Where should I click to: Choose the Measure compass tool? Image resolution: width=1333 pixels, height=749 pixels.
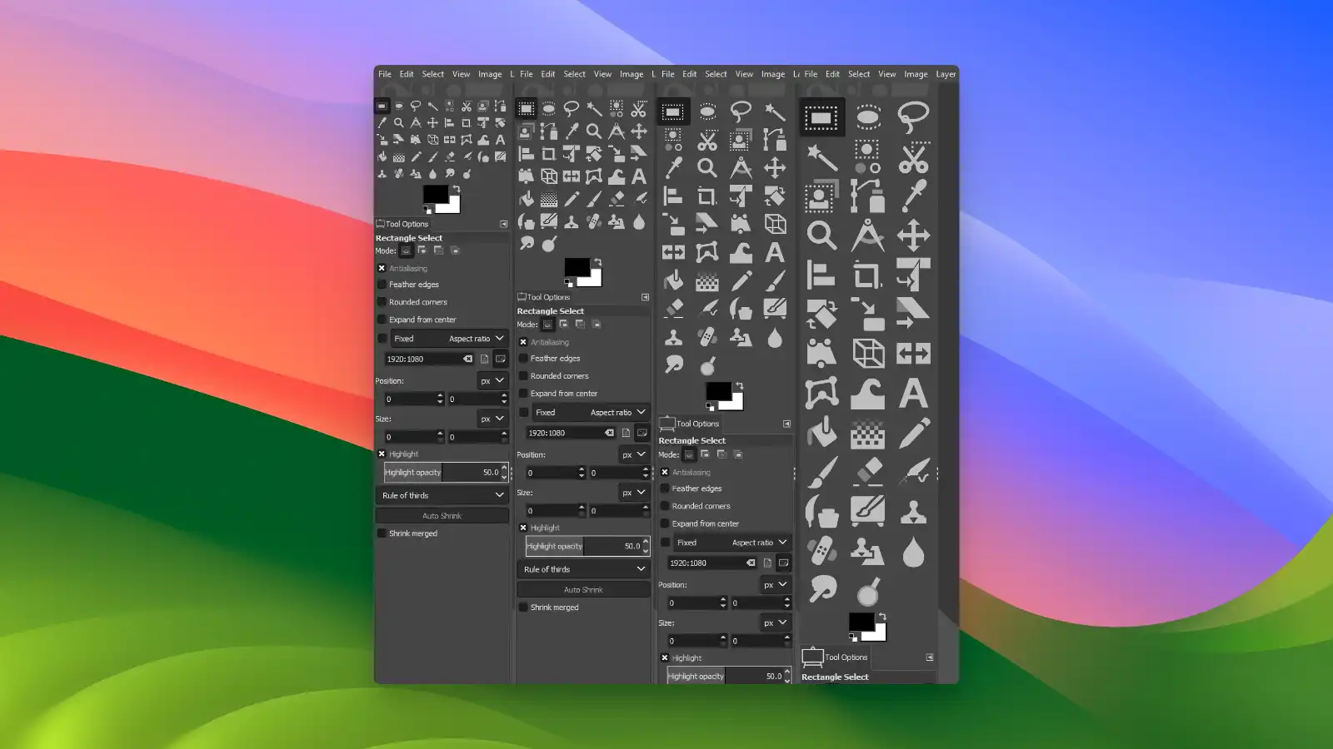point(868,234)
